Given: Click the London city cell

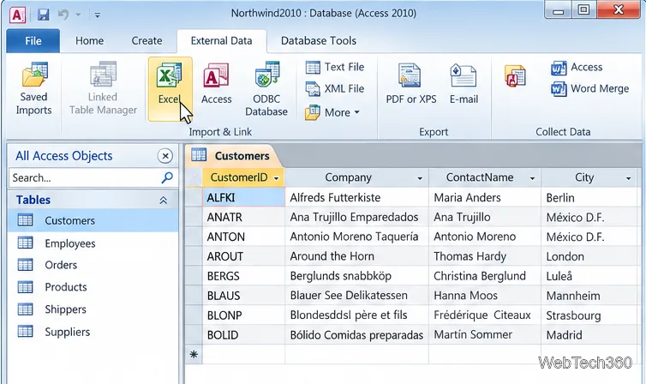Looking at the screenshot, I should pos(589,256).
